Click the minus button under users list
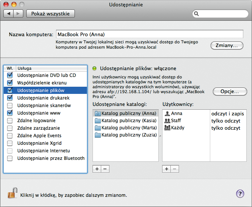The height and width of the screenshot is (207, 252). point(175,169)
